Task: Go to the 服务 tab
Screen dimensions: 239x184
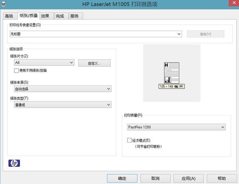Action: tap(74, 16)
